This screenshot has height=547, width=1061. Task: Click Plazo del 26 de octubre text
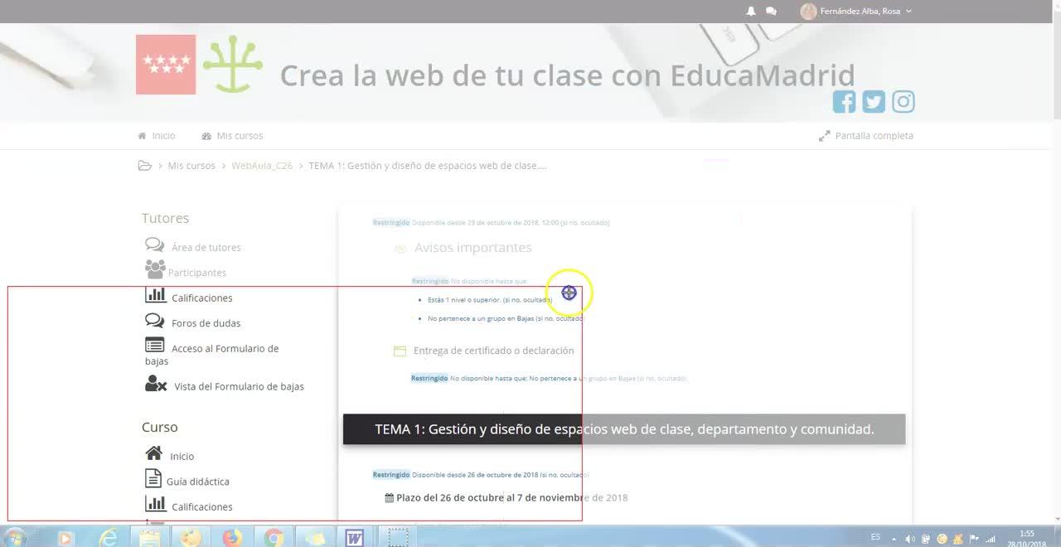[x=512, y=498]
